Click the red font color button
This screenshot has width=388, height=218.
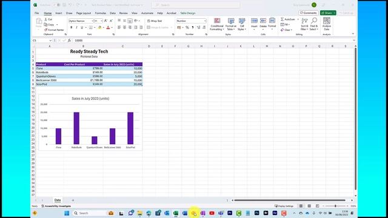(x=108, y=27)
